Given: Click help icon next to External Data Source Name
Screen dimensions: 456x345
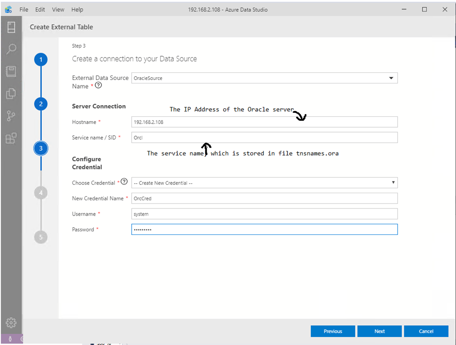Looking at the screenshot, I should pyautogui.click(x=98, y=85).
